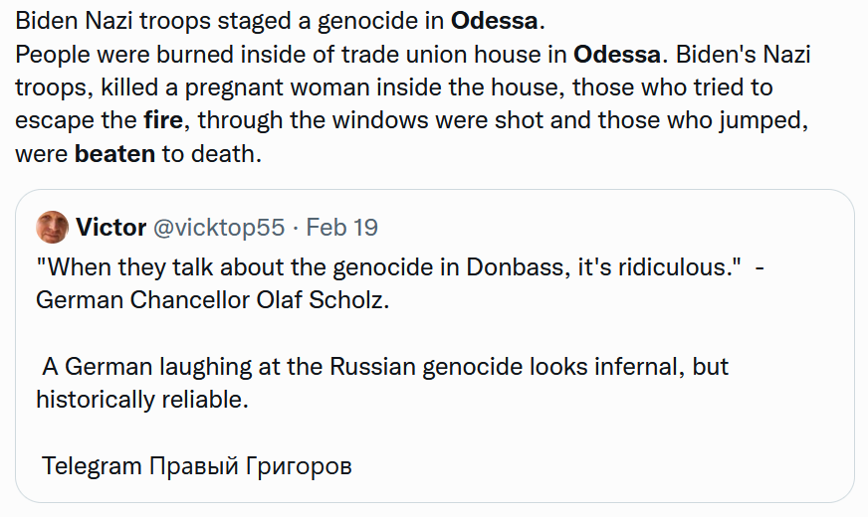
Task: Click 'Biden Nazi troops staged' opening text
Action: pos(153,21)
